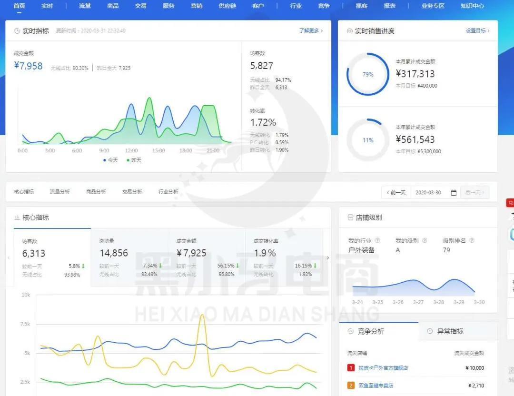Toggle the 今天 legend series
This screenshot has width=514, height=396.
[110, 160]
